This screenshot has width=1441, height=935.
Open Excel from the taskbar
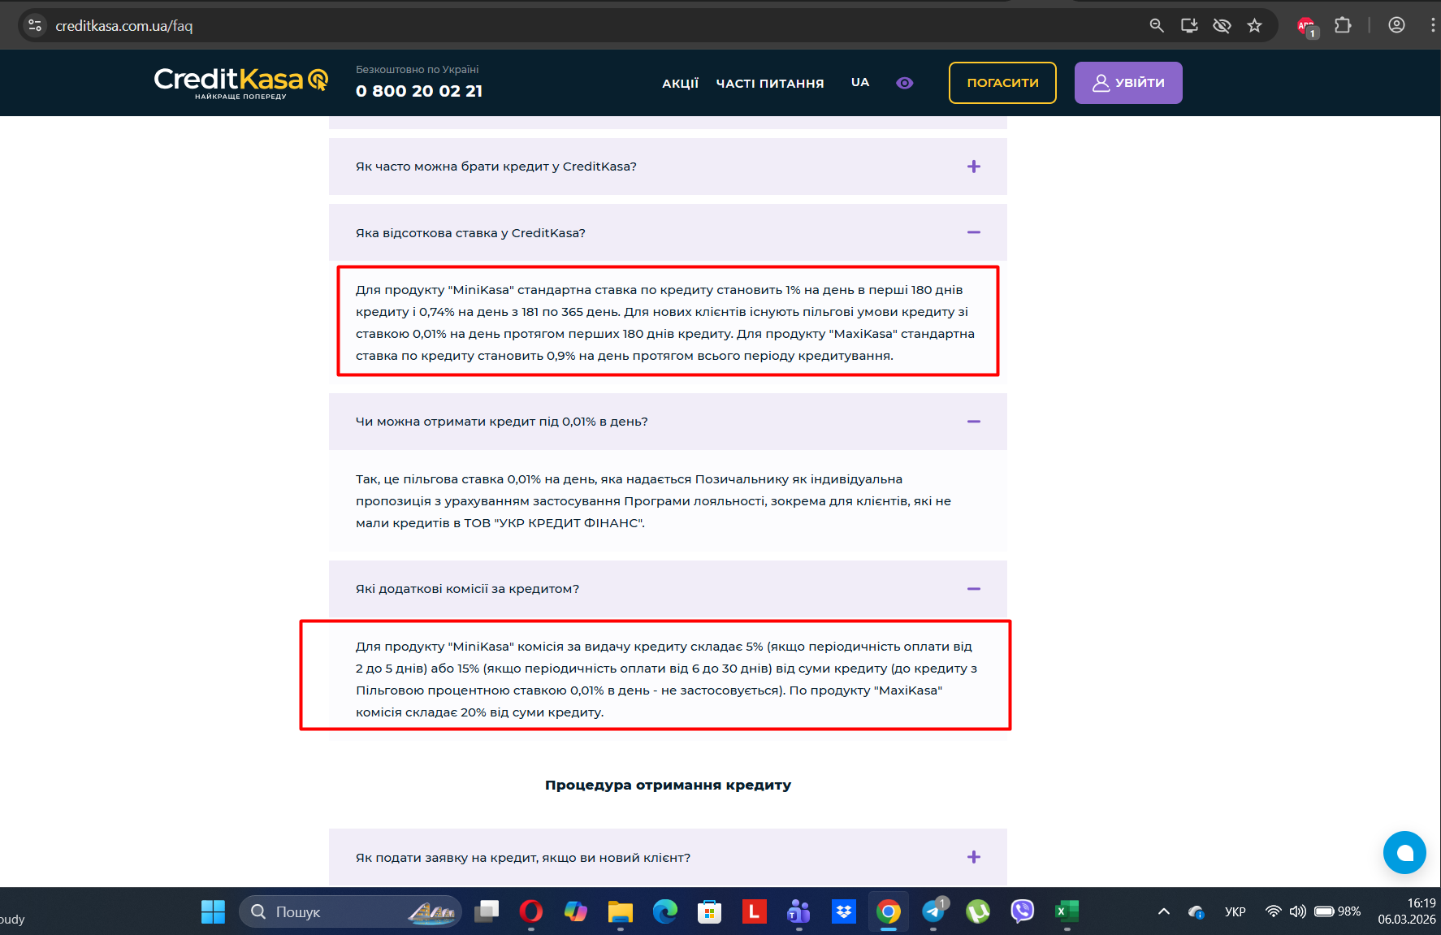[1067, 912]
